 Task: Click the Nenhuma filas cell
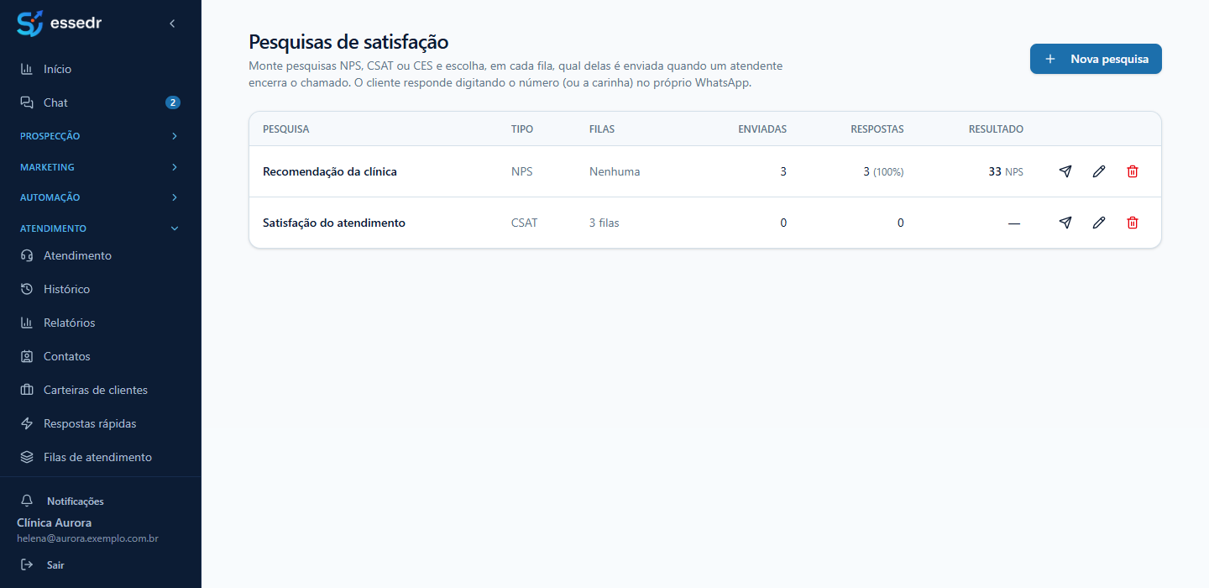[x=615, y=171]
